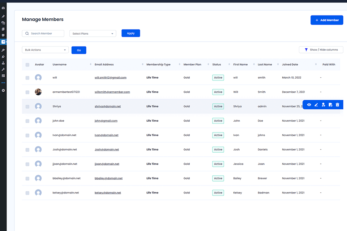The height and width of the screenshot is (231, 347).
Task: Open the Select Plans dropdown
Action: pyautogui.click(x=93, y=34)
